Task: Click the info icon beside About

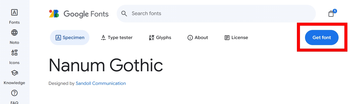Action: [x=190, y=38]
